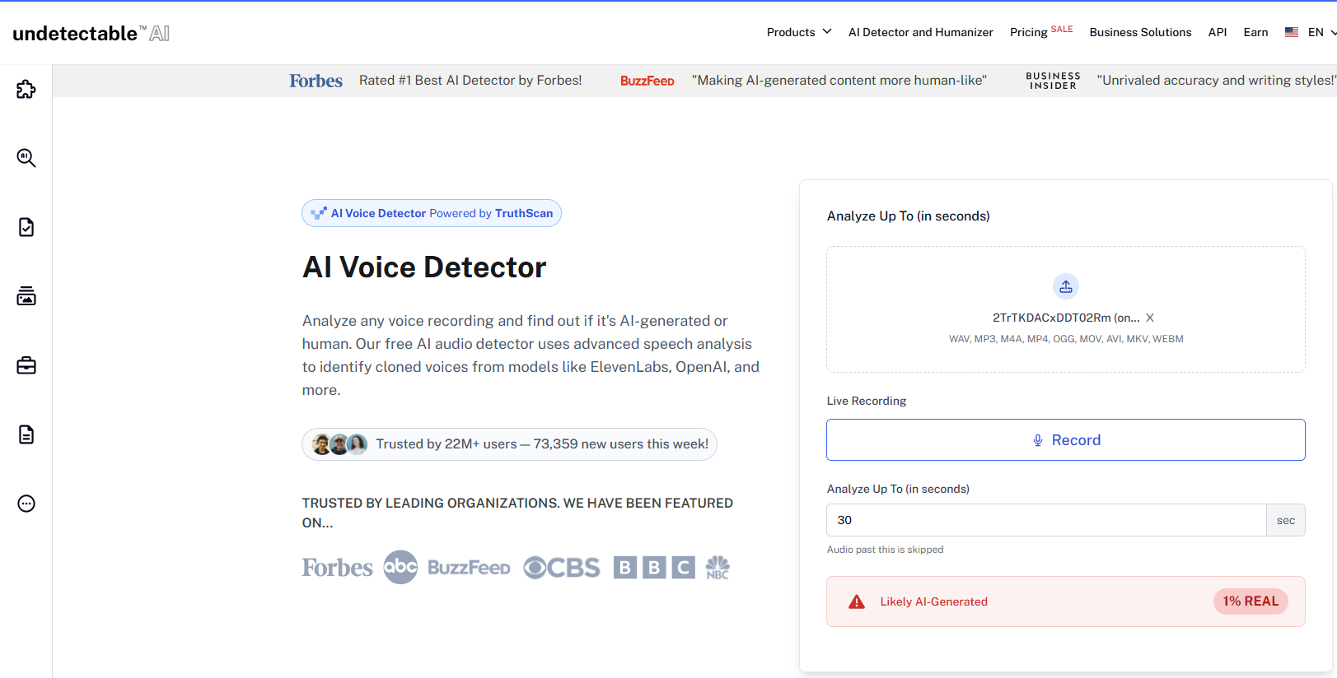The height and width of the screenshot is (678, 1337).
Task: Click the Earn navigation link
Action: [x=1255, y=32]
